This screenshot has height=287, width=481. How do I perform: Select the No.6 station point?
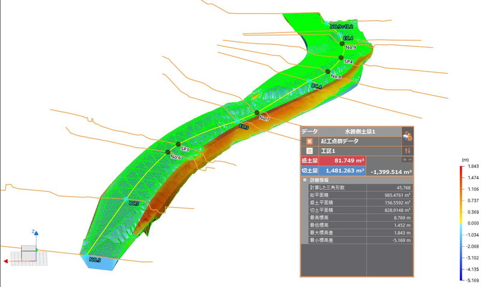coord(168,152)
